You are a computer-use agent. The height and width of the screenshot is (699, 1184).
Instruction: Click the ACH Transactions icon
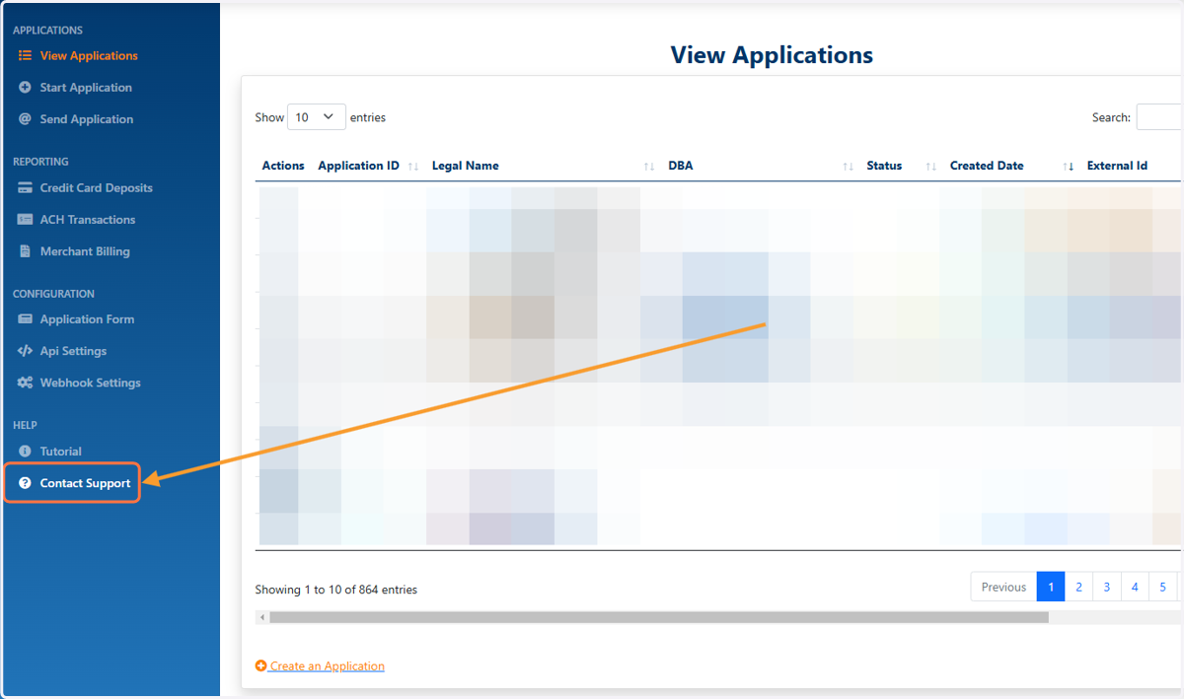pos(26,220)
